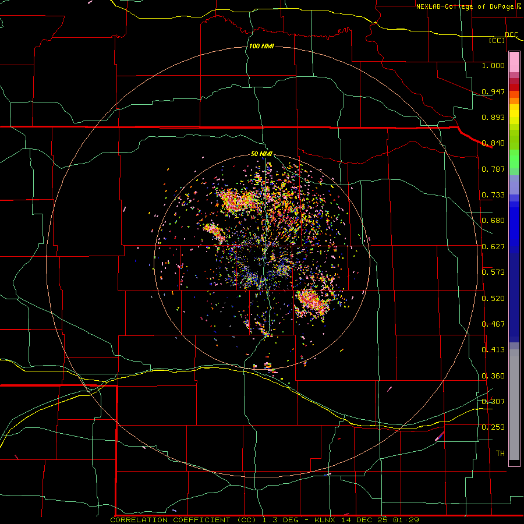Click the 0.680 color scale value
Screen dimensions: 524x524
493,221
